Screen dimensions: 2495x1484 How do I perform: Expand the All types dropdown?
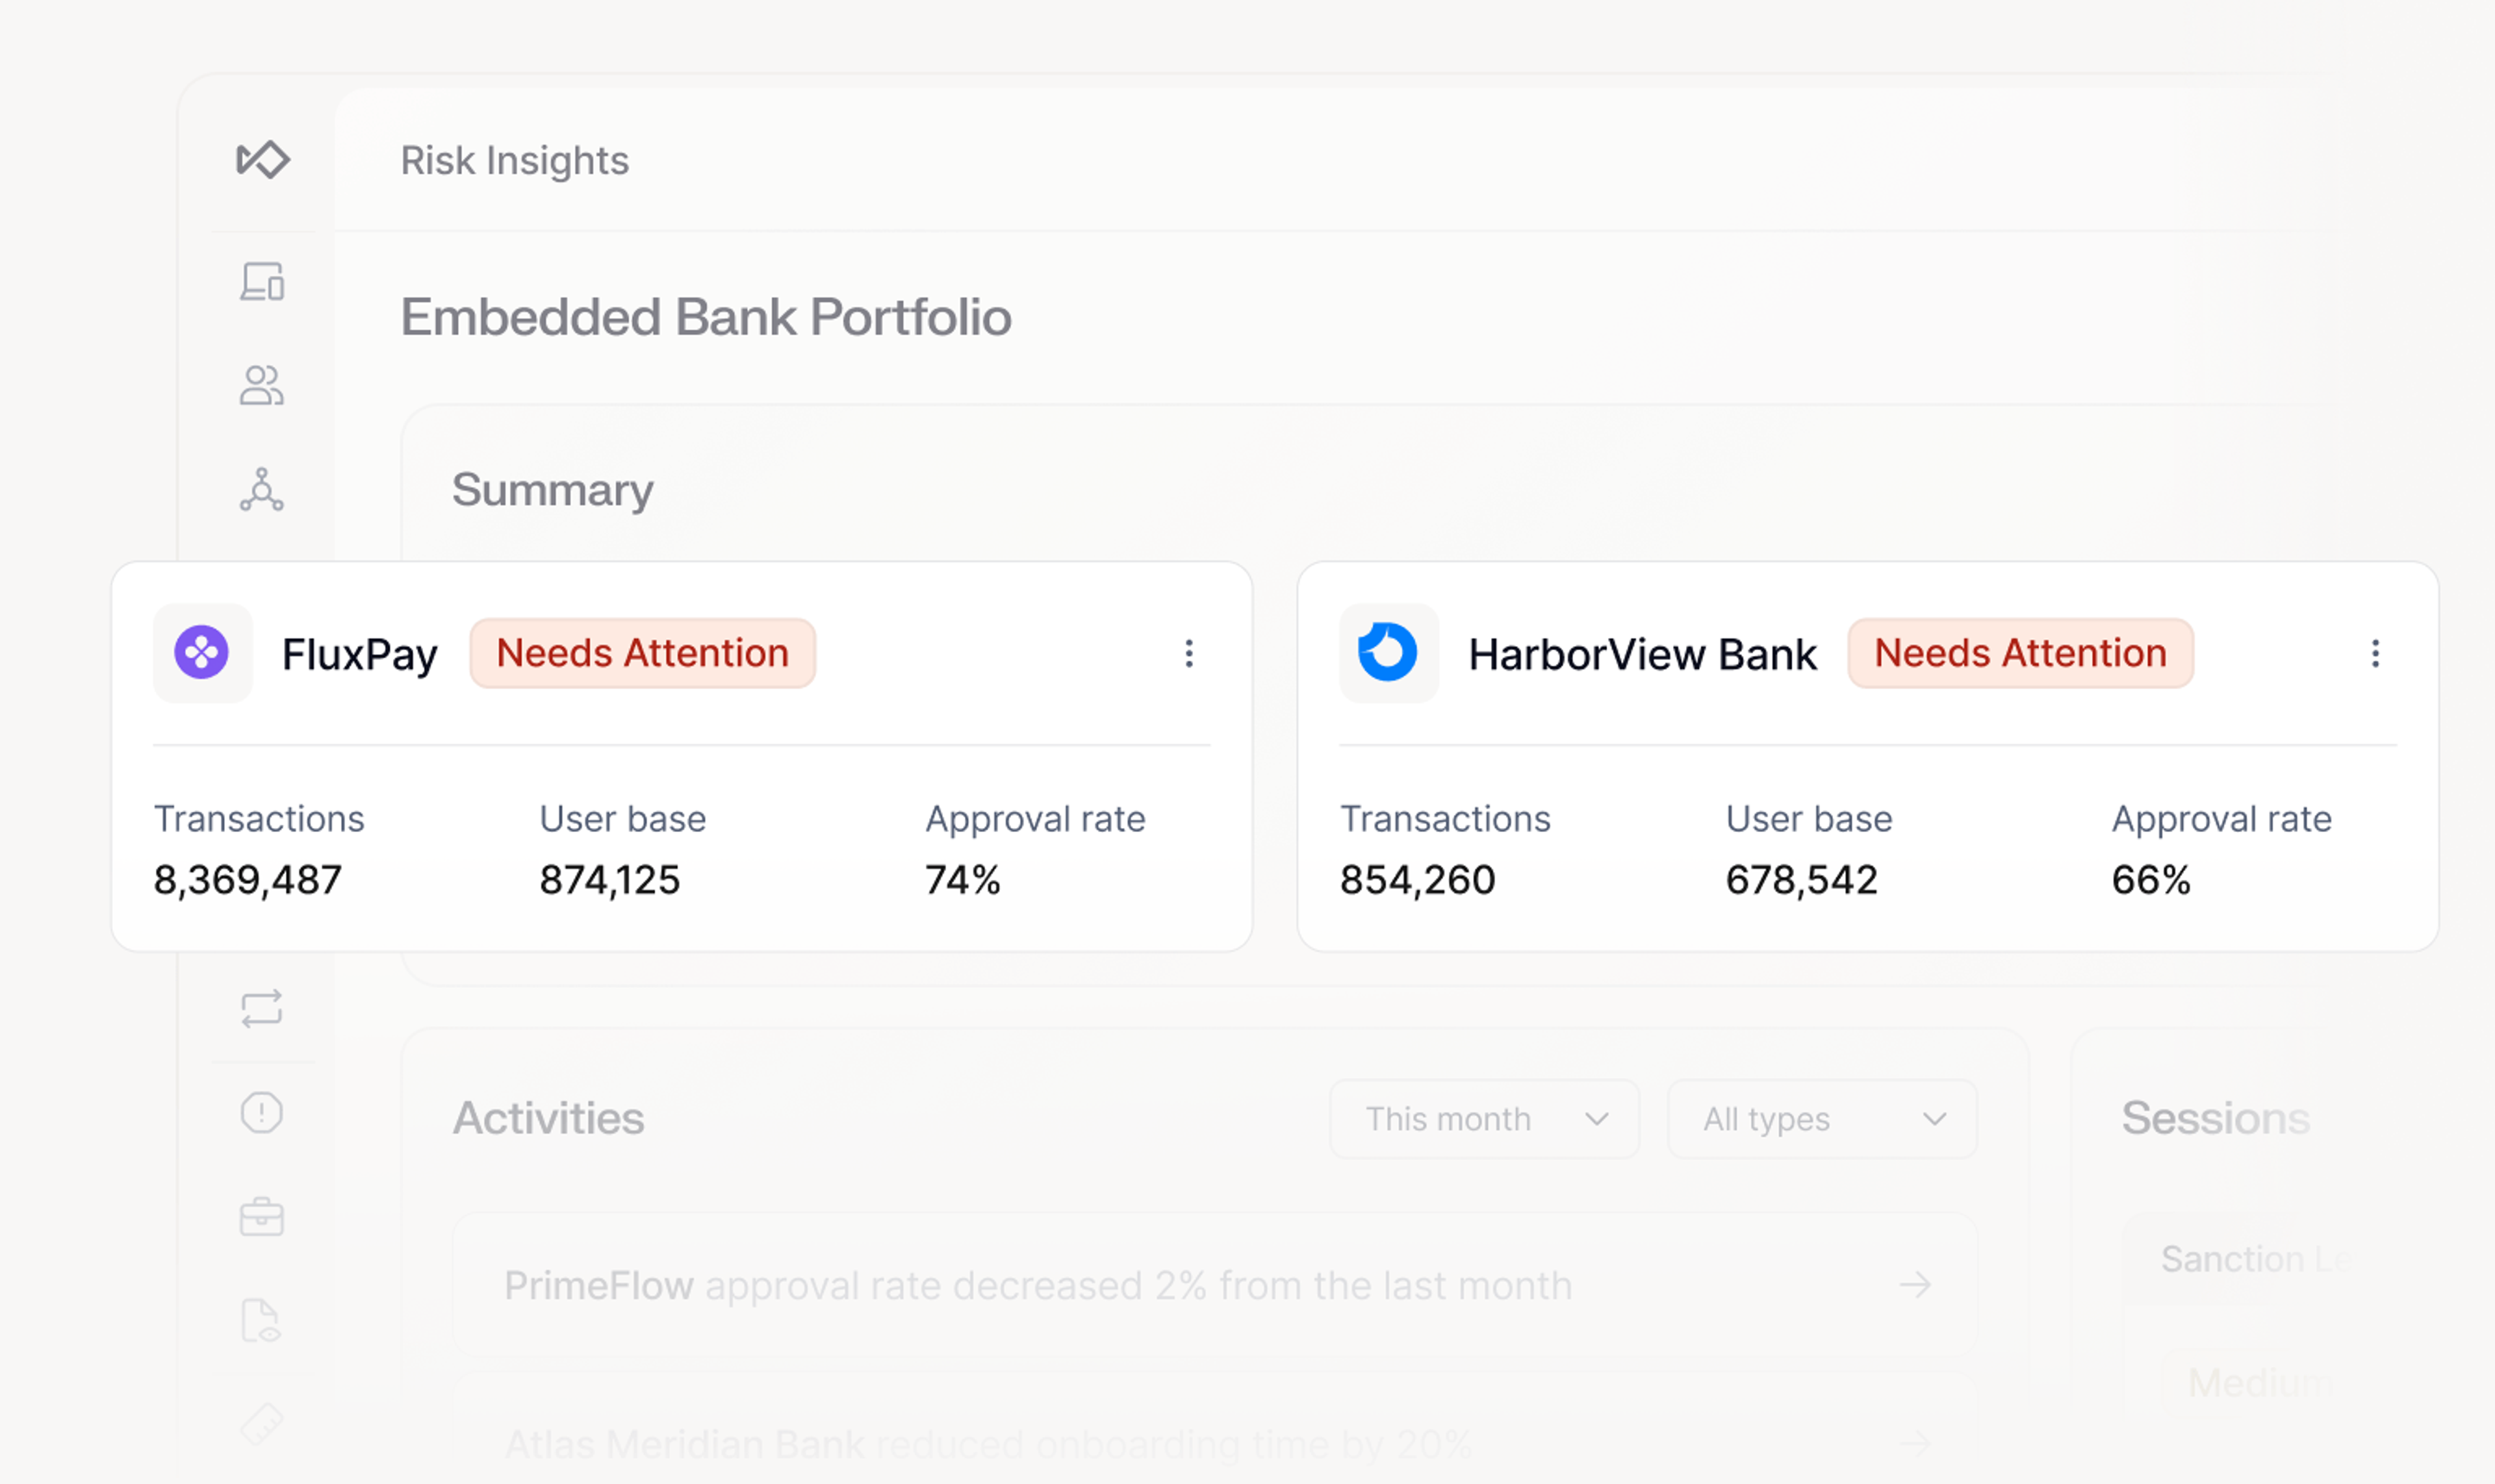(x=1822, y=1119)
